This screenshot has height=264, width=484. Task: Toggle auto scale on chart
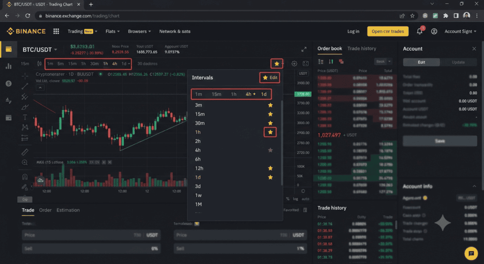coord(305,199)
